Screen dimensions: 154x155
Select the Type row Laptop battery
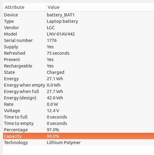78,21
